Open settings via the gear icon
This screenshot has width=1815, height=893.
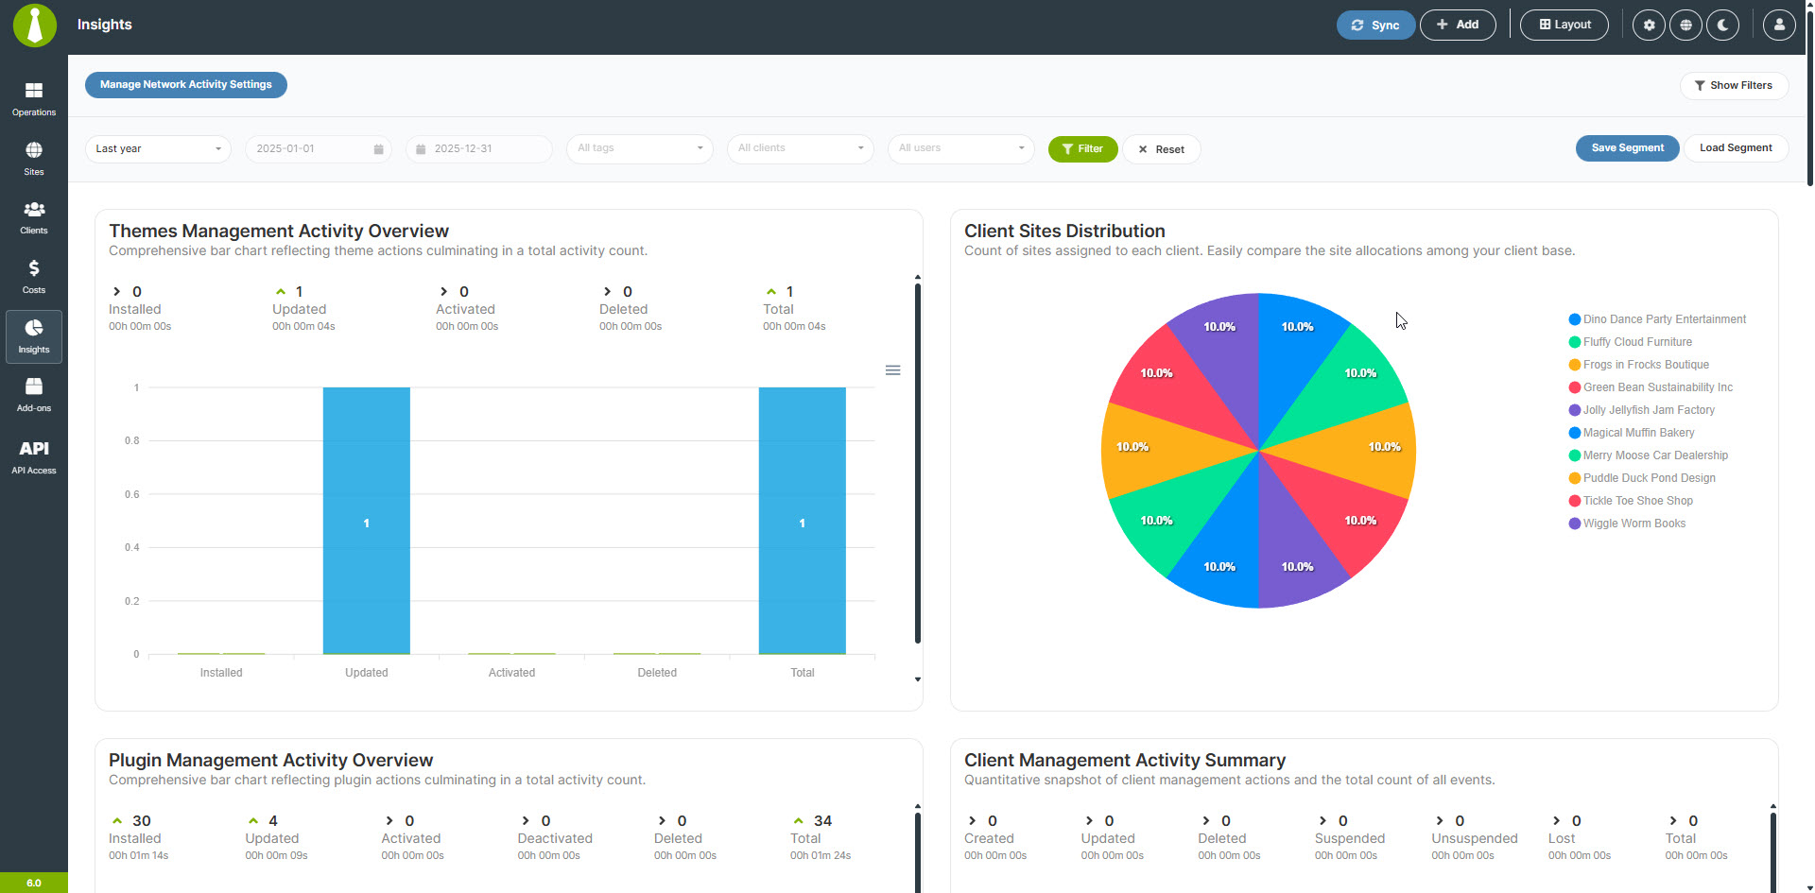(1648, 25)
